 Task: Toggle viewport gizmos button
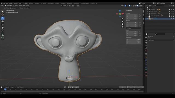[x=126, y=6]
